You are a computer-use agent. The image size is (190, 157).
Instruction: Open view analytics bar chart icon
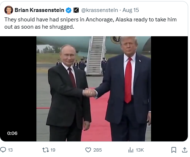pos(131,150)
